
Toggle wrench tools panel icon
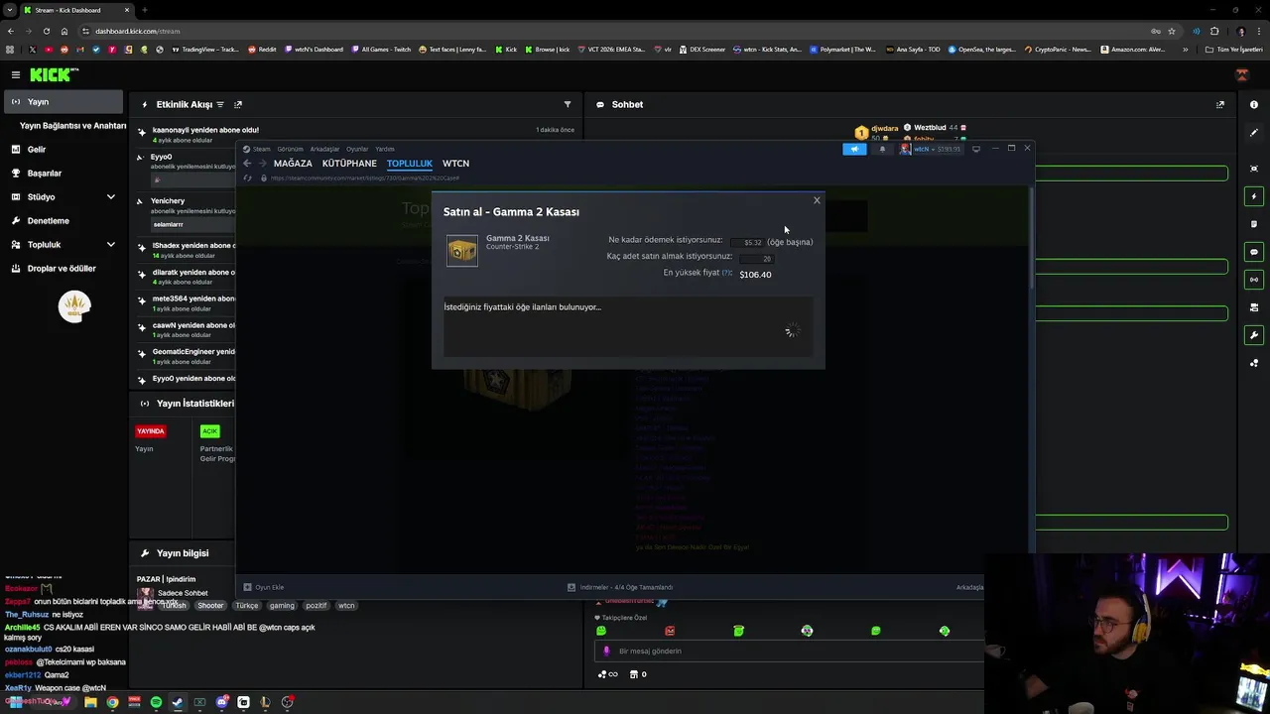[1254, 335]
